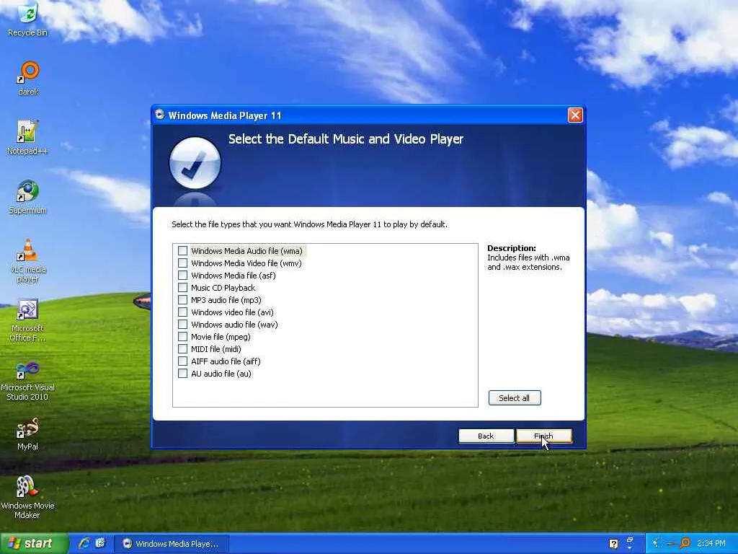
Task: Click the second quick launch icon beside Internet Explorer
Action: click(x=99, y=543)
